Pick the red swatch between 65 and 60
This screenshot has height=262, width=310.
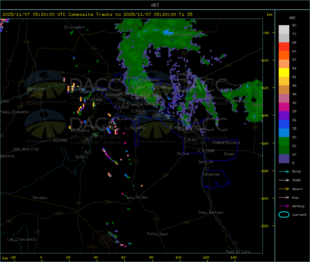[x=284, y=46]
